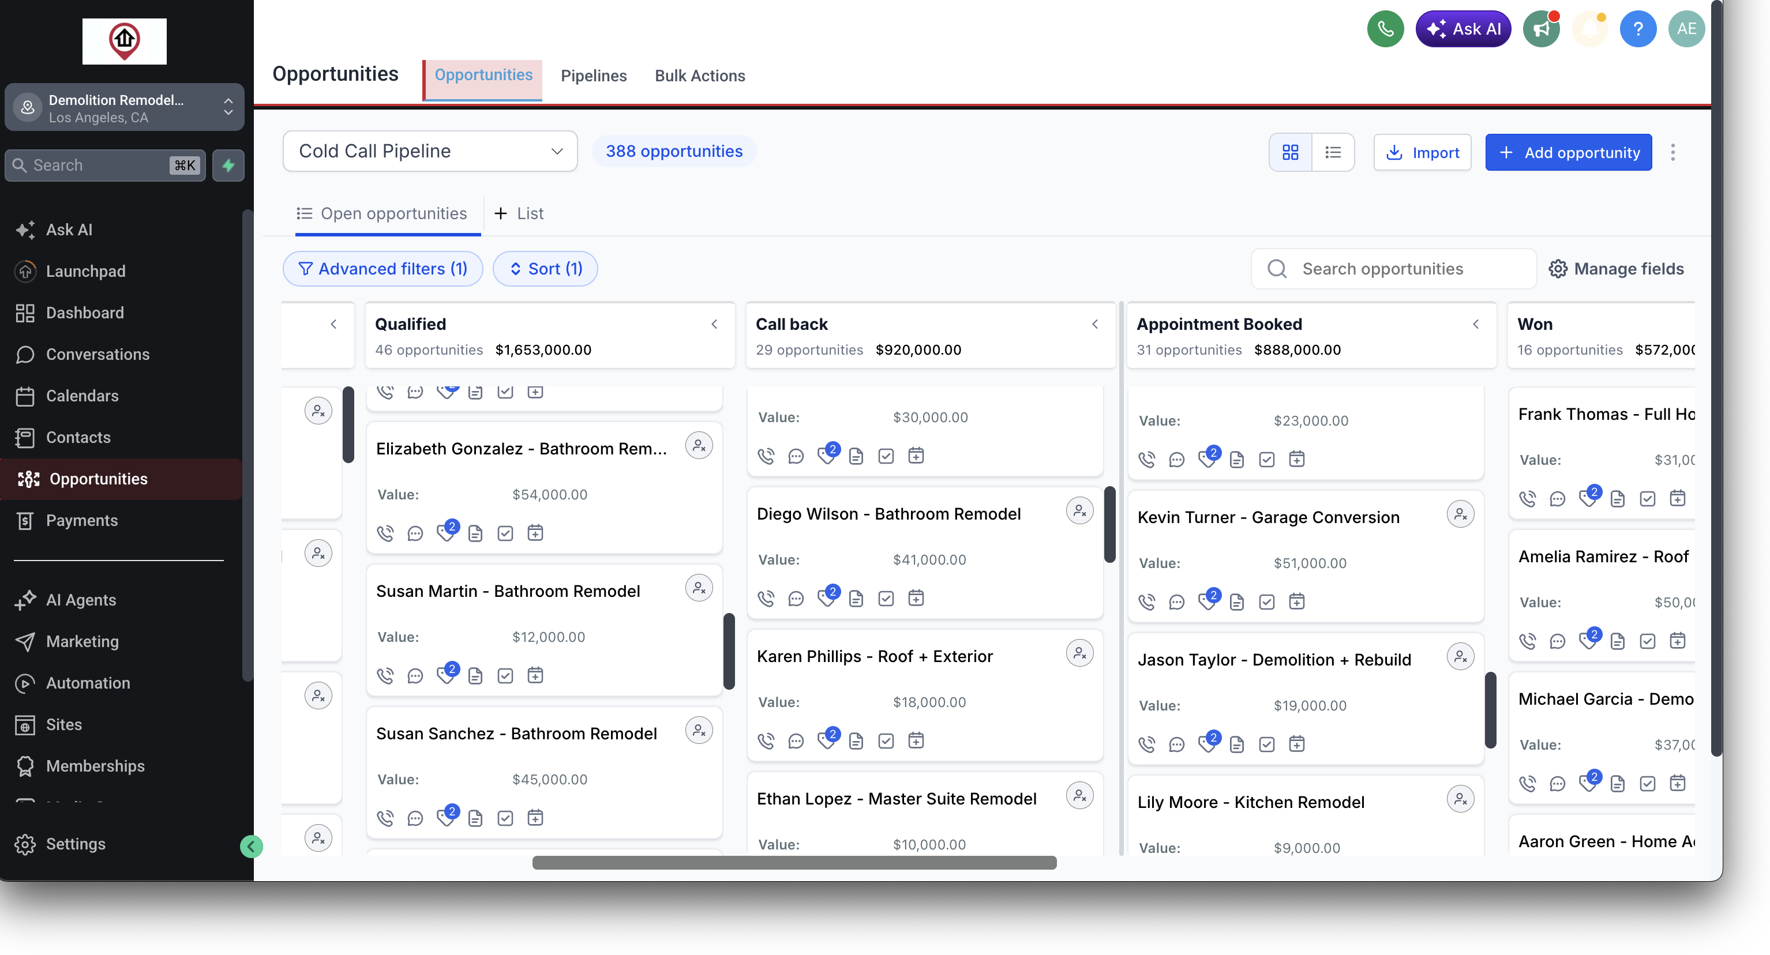
Task: Open the notifications bell icon
Action: click(1590, 29)
